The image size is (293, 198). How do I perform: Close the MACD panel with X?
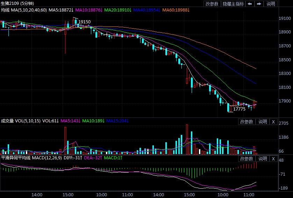(273, 159)
